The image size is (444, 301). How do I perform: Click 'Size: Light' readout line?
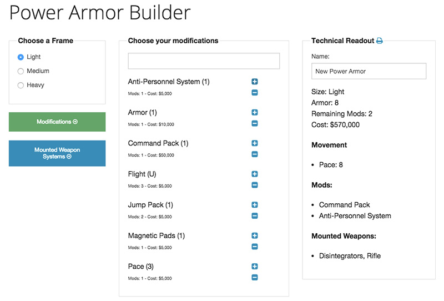tap(328, 92)
